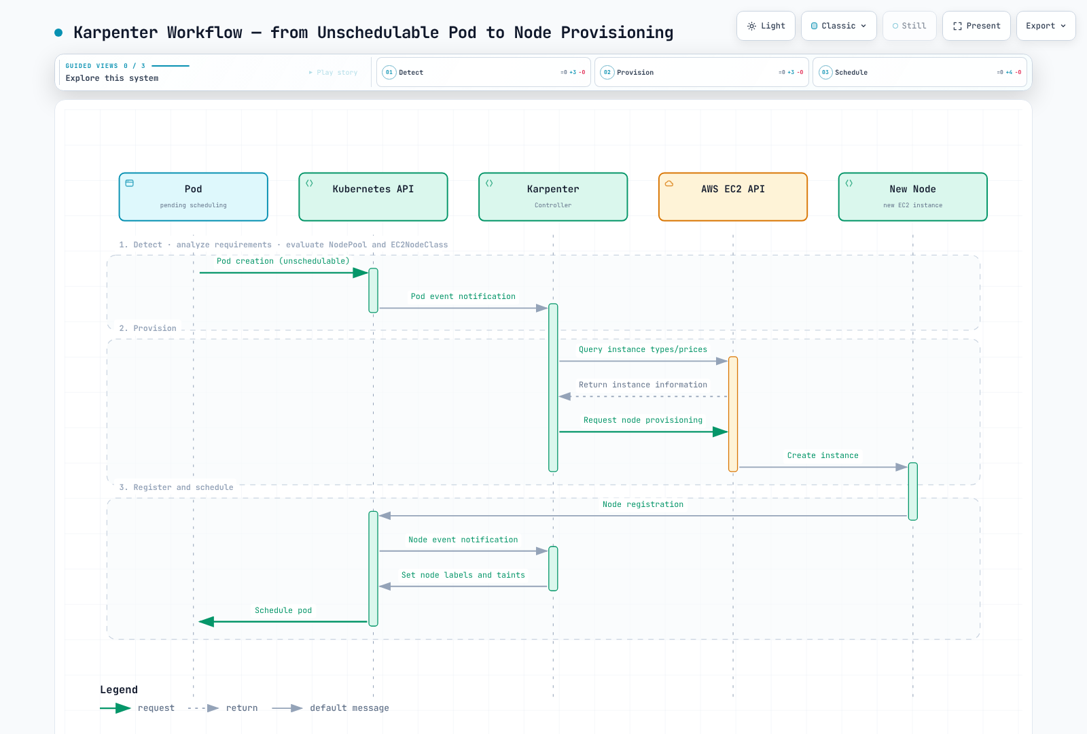The width and height of the screenshot is (1087, 734).
Task: Click the teal dot beside the title
Action: click(x=58, y=33)
